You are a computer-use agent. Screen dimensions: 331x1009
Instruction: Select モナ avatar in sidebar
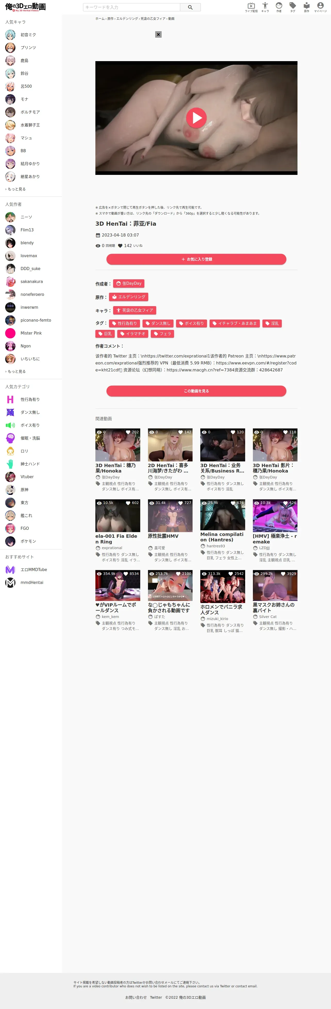[x=10, y=100]
